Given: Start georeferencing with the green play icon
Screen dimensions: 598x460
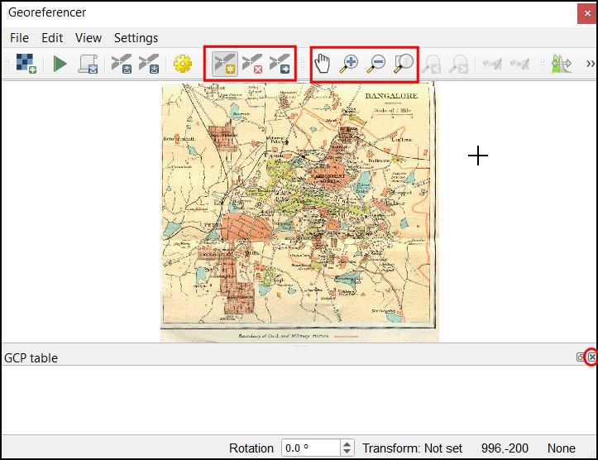Looking at the screenshot, I should click(x=60, y=64).
